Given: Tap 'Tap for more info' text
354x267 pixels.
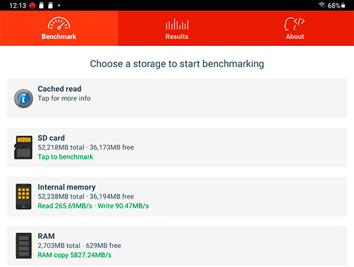Looking at the screenshot, I should tap(64, 98).
